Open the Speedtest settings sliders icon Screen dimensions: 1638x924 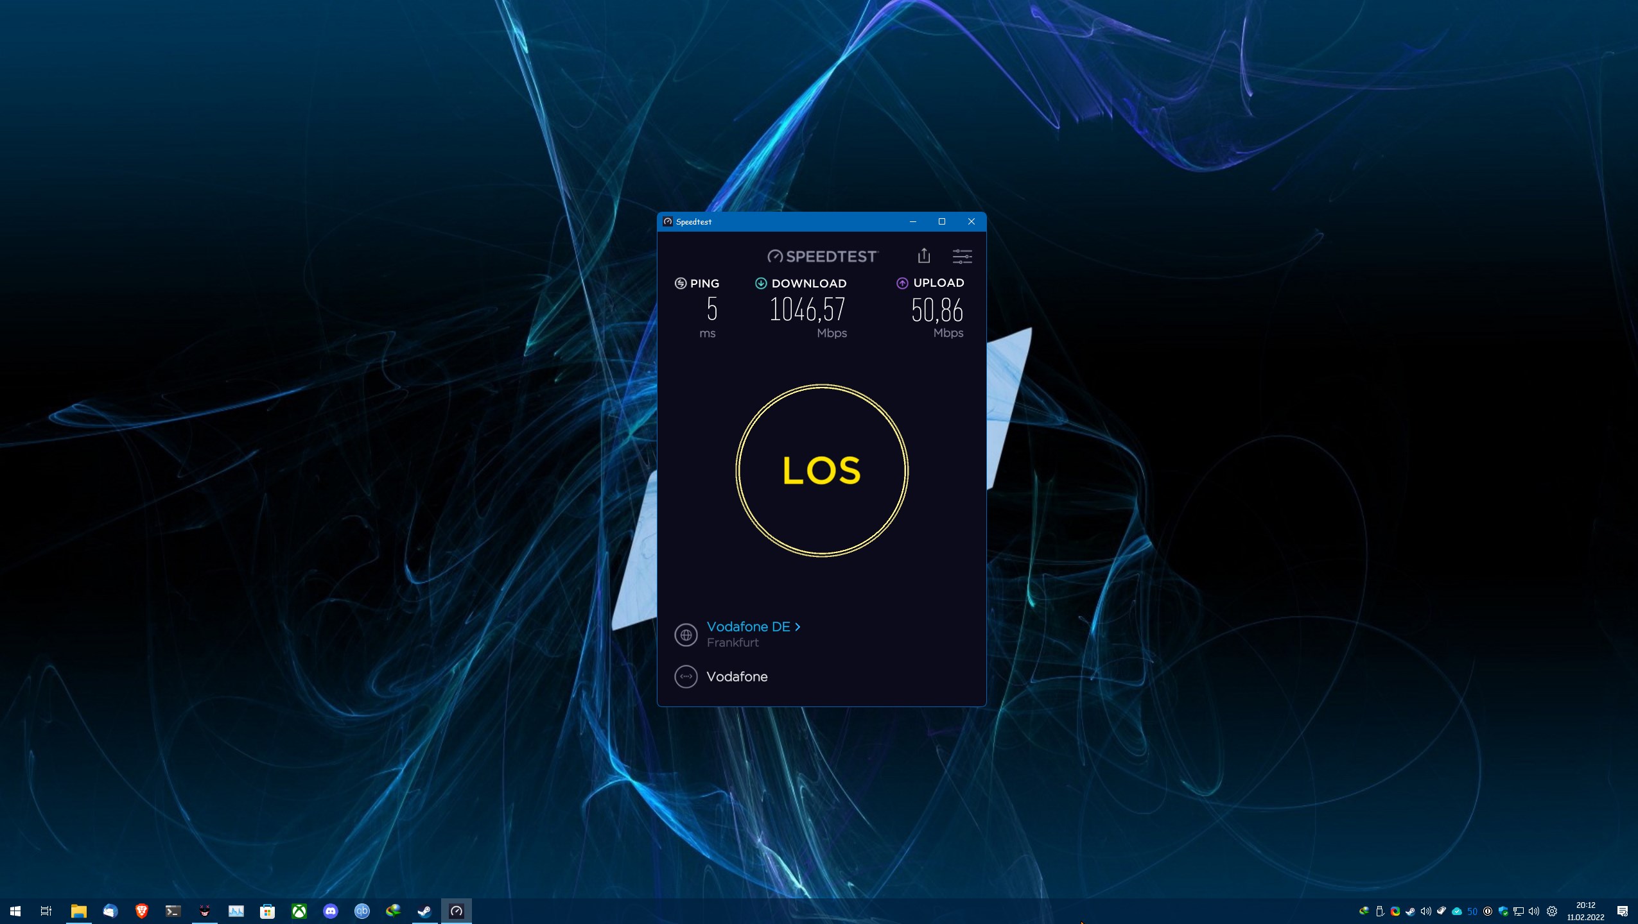coord(961,257)
